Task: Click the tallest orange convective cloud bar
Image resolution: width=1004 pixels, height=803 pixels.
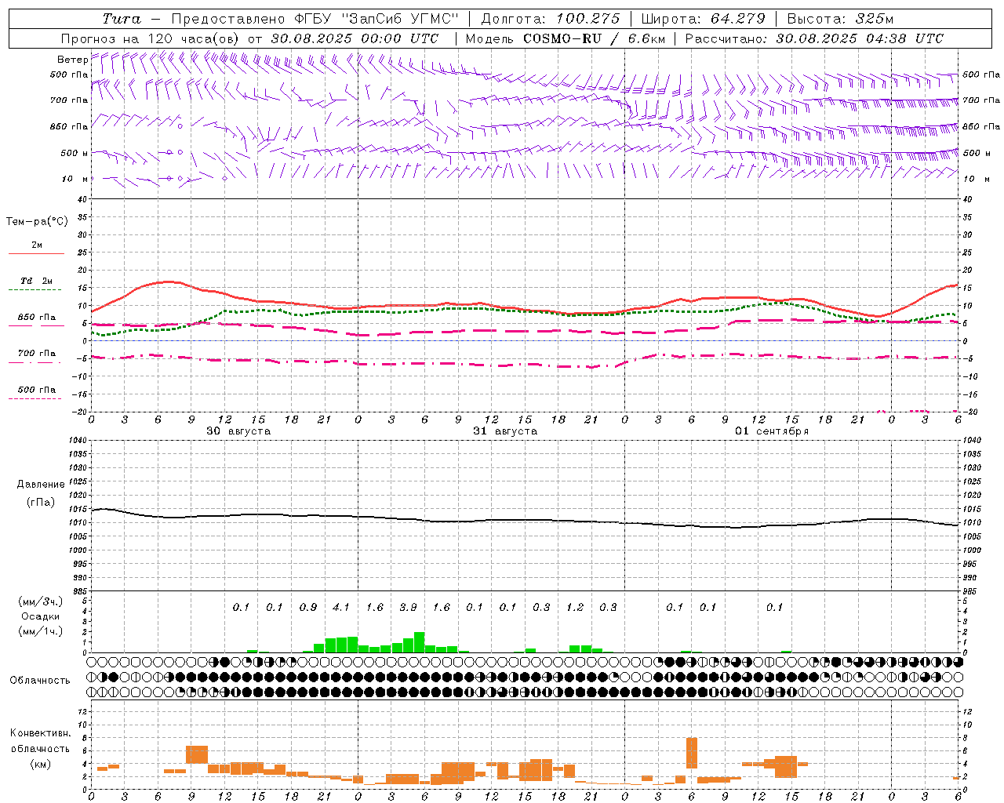Action: click(x=692, y=753)
